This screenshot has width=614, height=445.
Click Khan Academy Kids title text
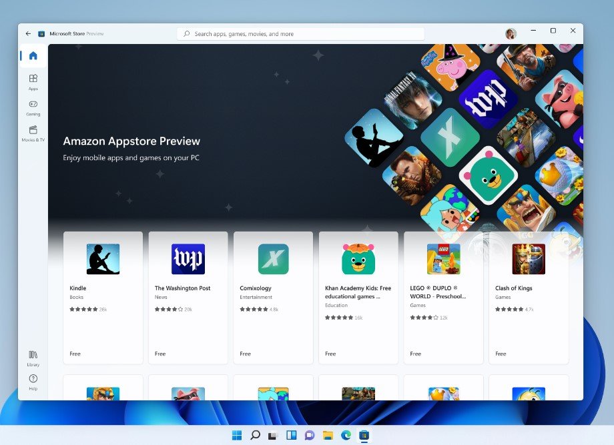pos(358,292)
